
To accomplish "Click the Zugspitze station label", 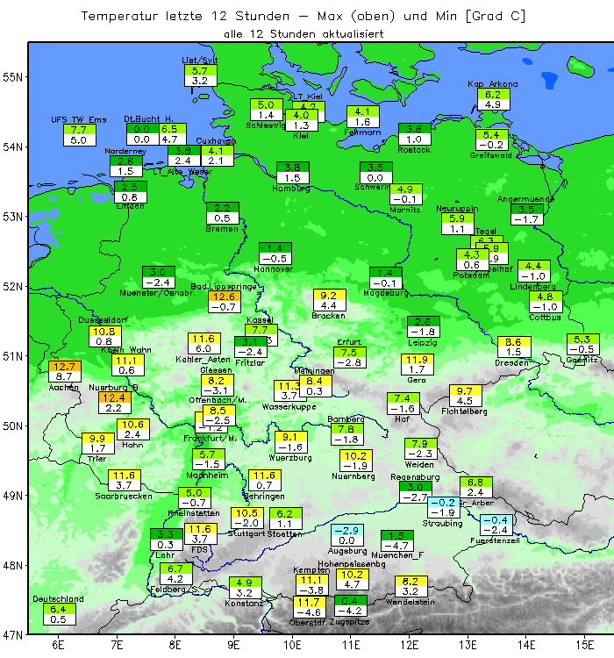I will (350, 621).
